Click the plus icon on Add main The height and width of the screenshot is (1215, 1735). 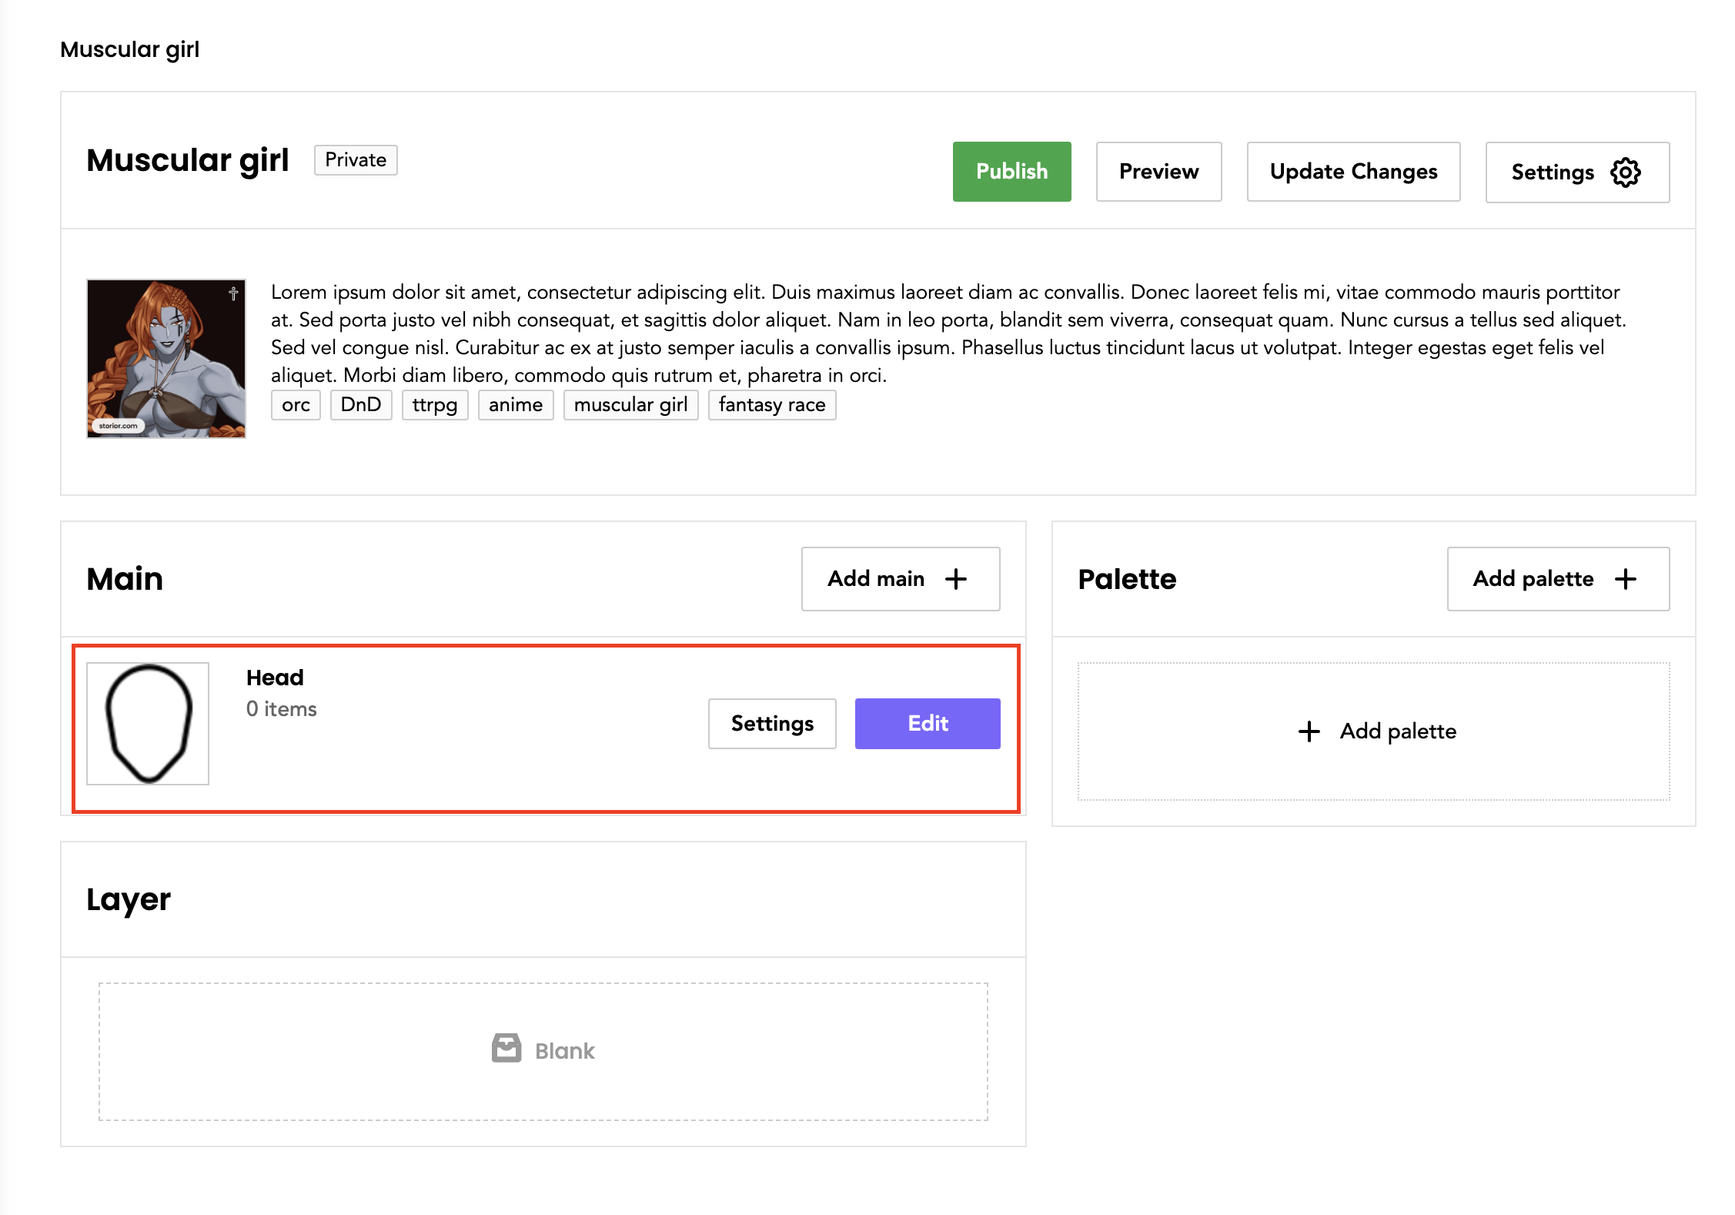955,579
